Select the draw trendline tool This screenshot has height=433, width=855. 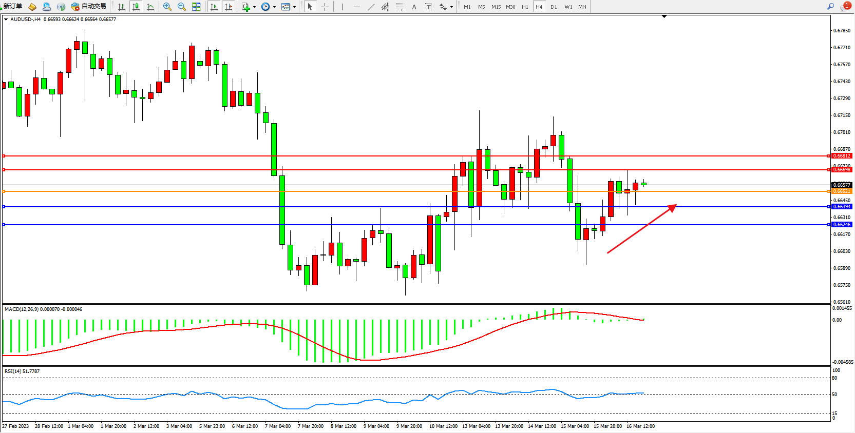coord(371,7)
